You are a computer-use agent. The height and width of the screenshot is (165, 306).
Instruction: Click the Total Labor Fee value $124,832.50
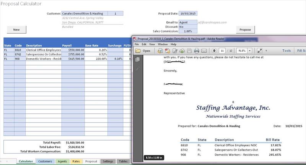click(76, 147)
